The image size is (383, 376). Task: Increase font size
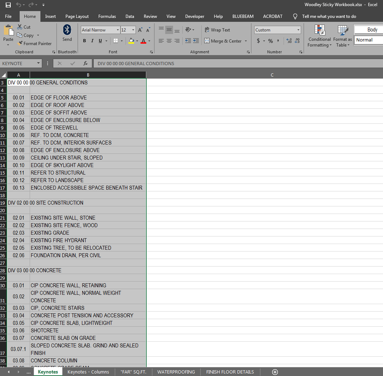pos(140,30)
